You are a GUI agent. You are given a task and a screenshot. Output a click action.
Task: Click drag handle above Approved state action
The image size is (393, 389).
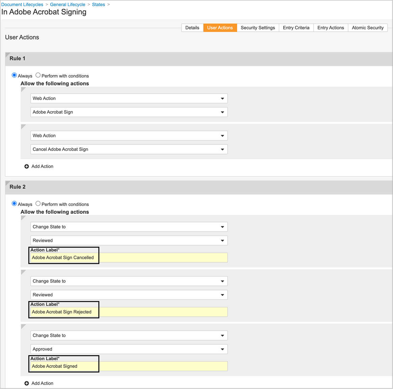coord(23,326)
